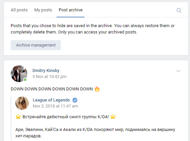The image size is (190, 141).
Task: Click the green online status dot on avatar
Action: point(25,80)
